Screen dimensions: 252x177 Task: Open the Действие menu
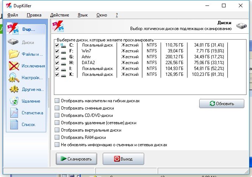tap(59, 15)
